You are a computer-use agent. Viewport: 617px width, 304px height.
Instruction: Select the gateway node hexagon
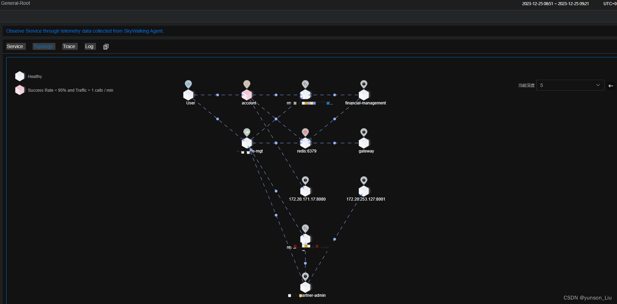pyautogui.click(x=364, y=143)
